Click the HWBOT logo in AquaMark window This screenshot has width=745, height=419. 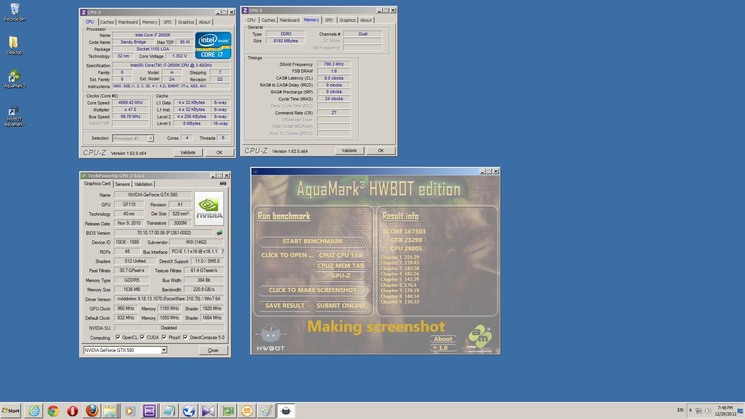tap(270, 337)
